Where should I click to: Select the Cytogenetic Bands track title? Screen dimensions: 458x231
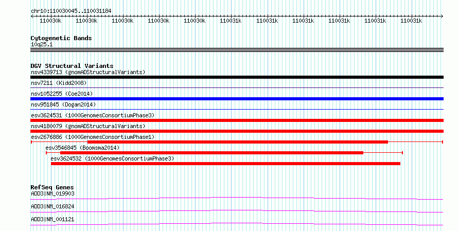(61, 38)
